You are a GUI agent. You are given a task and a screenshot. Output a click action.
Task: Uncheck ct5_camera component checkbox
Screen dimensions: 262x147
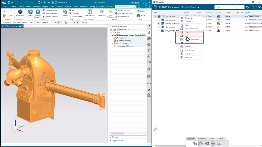115,43
